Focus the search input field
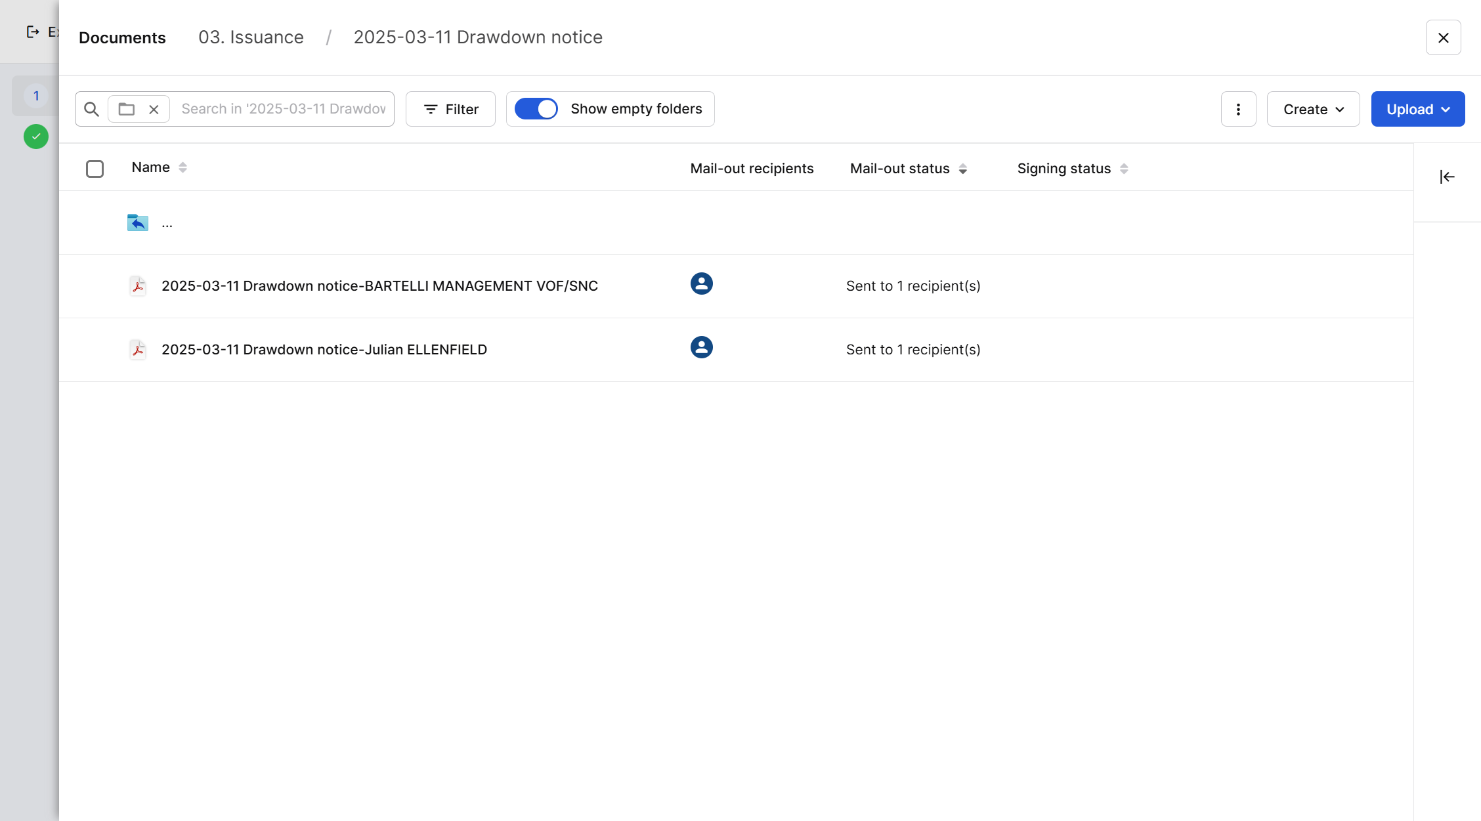This screenshot has height=821, width=1481. (x=283, y=109)
